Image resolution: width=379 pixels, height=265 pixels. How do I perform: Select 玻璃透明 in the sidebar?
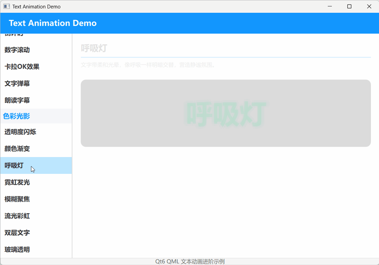pyautogui.click(x=36, y=249)
